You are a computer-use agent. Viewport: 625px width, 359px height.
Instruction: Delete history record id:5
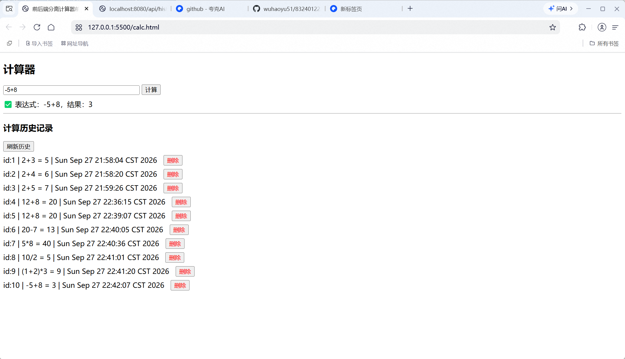[181, 216]
